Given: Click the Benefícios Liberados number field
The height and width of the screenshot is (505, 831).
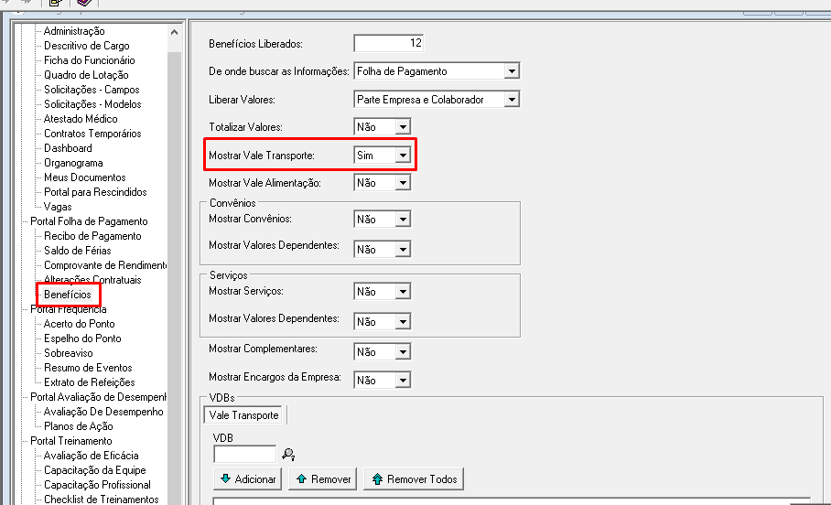Looking at the screenshot, I should point(388,43).
